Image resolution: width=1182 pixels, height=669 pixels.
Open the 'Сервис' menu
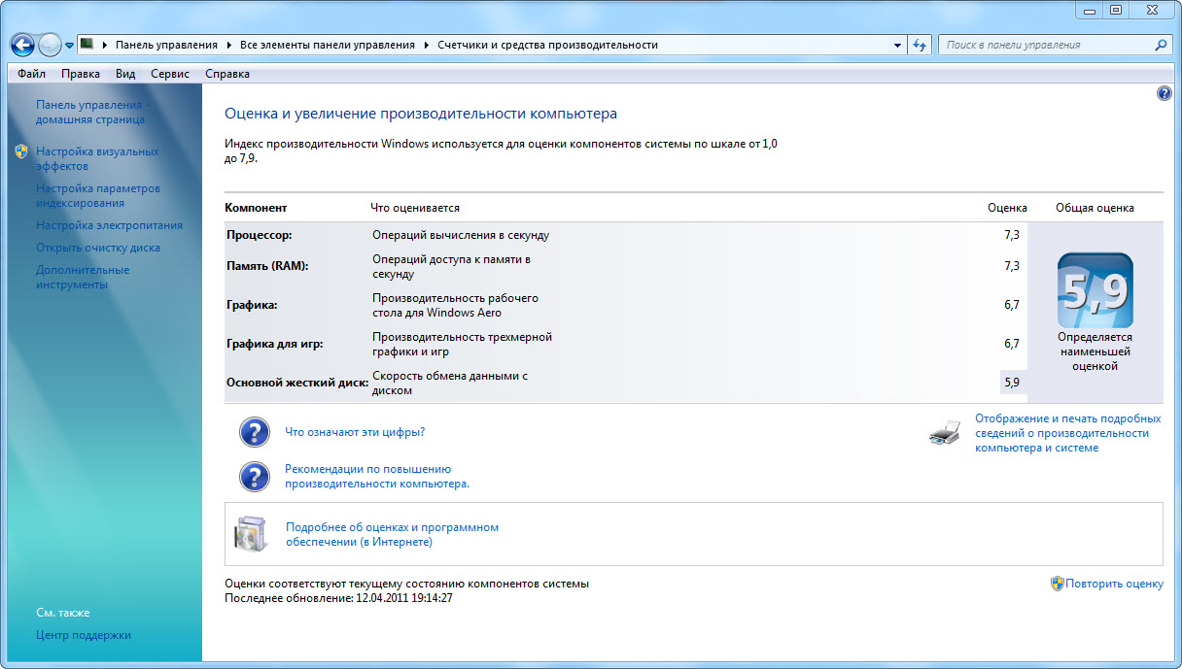(x=170, y=74)
